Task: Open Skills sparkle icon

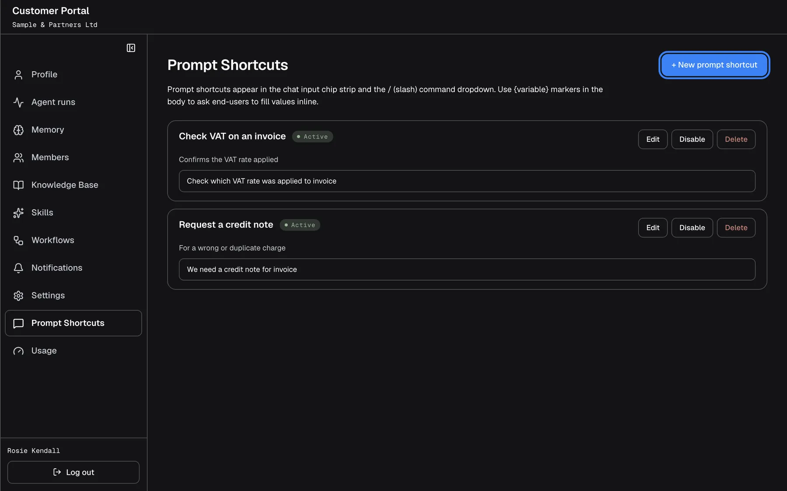Action: click(18, 213)
